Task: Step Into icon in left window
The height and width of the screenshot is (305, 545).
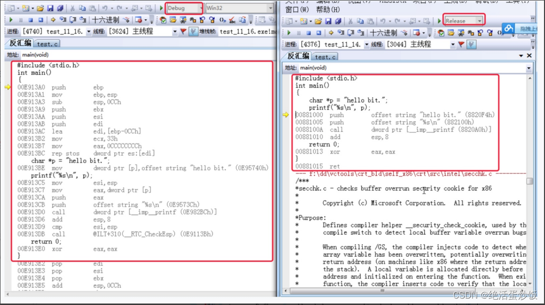Action: pos(63,20)
